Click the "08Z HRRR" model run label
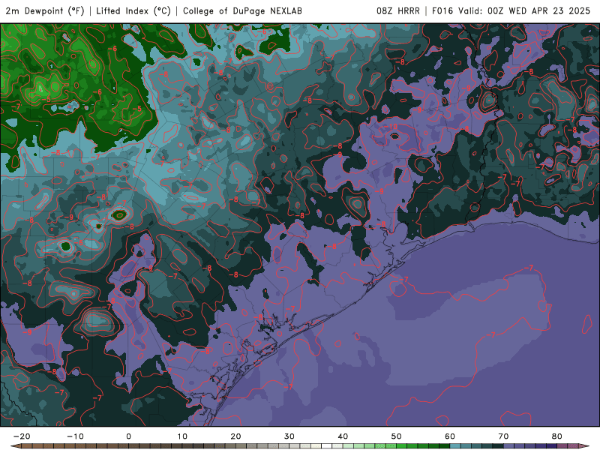600x450 pixels. click(398, 10)
